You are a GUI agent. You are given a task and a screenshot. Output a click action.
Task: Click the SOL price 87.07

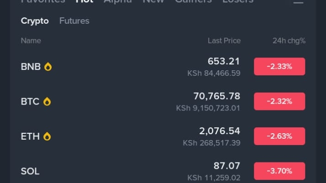click(x=226, y=166)
